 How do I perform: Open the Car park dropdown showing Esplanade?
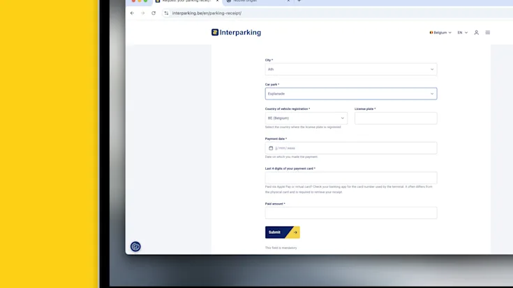click(x=350, y=94)
